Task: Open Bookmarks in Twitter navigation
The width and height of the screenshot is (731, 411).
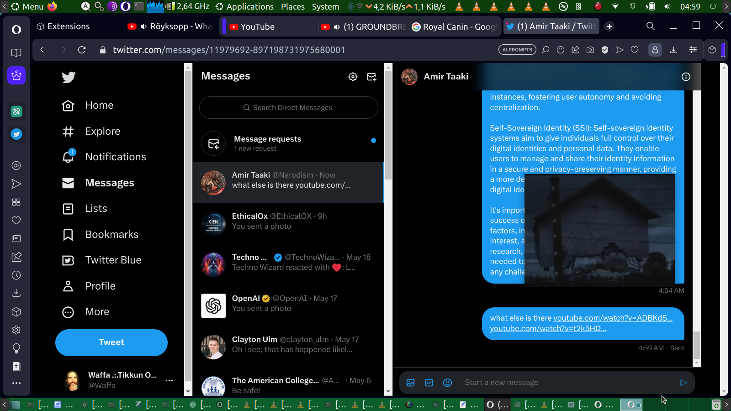Action: 100,235
